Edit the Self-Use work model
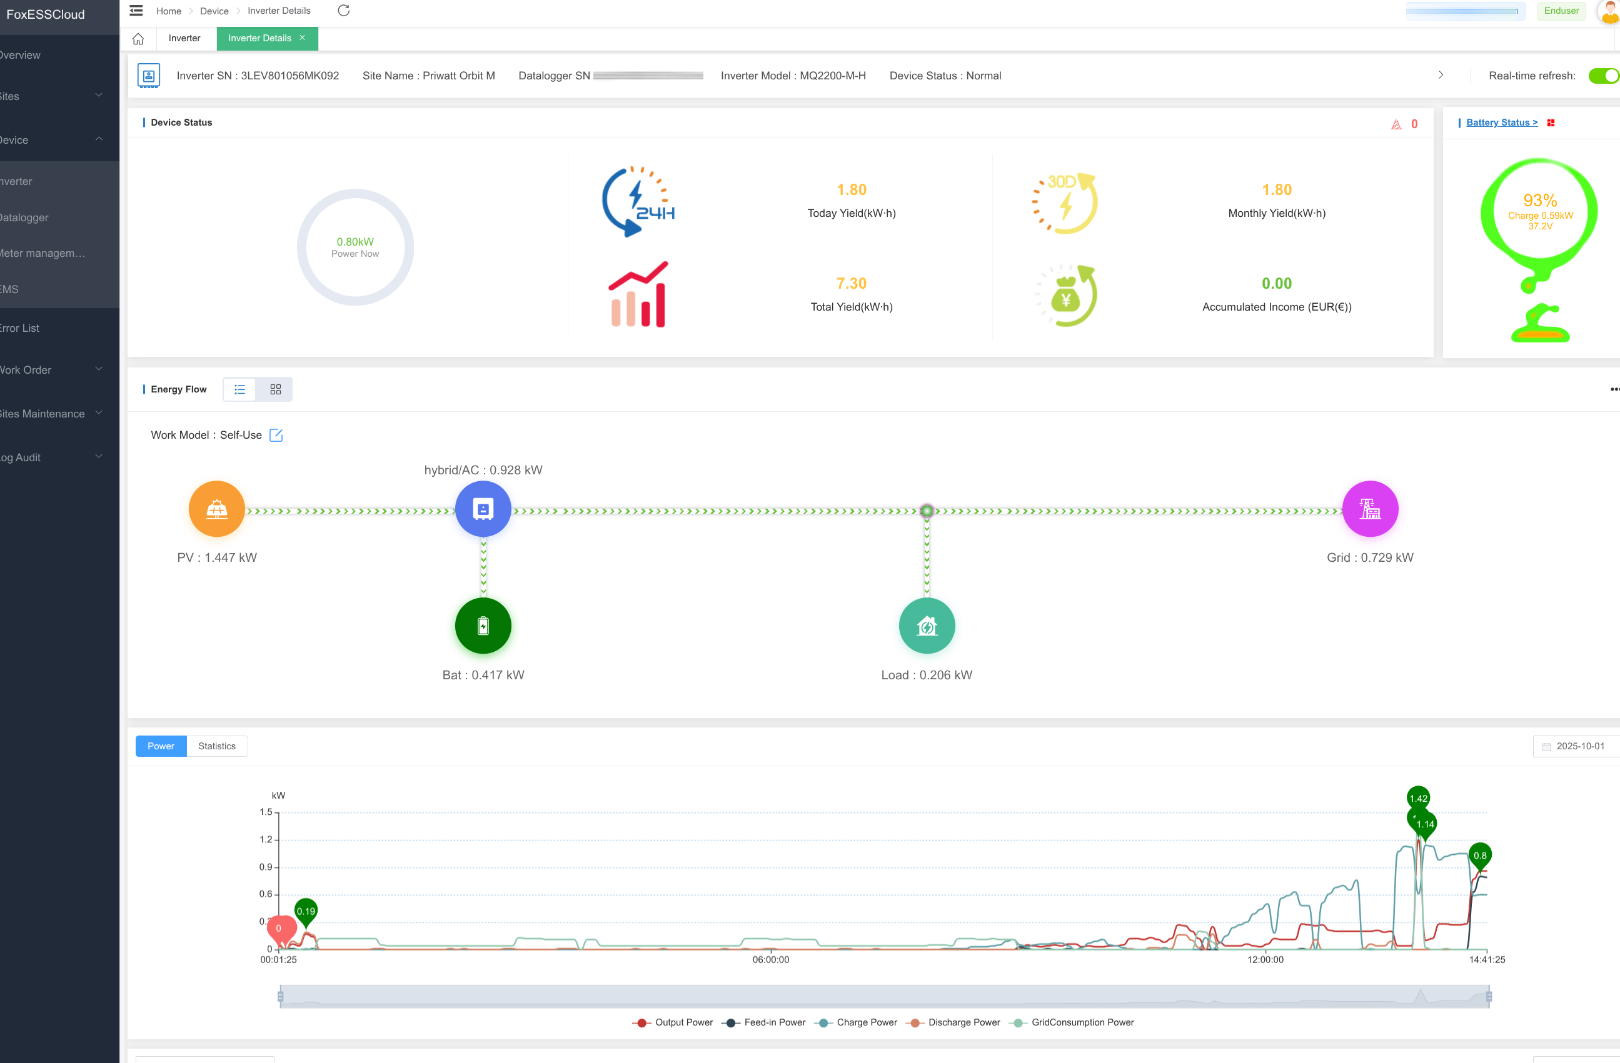This screenshot has height=1063, width=1620. coord(276,436)
